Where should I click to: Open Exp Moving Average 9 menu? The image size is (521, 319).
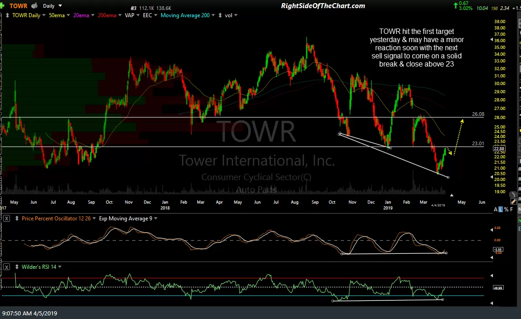coord(156,218)
